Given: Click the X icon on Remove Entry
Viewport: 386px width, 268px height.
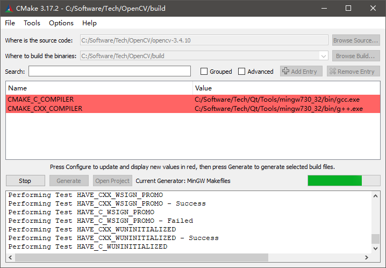Looking at the screenshot, I should (x=333, y=71).
